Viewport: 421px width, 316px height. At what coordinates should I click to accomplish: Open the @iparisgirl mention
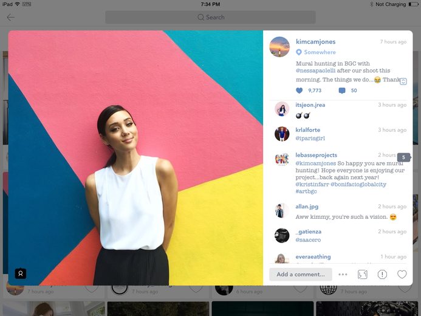click(x=310, y=139)
